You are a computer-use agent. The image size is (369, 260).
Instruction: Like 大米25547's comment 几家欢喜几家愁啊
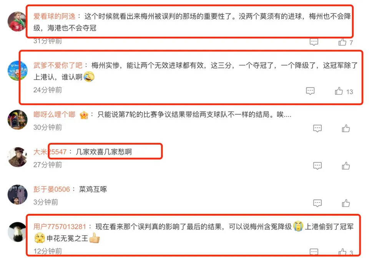(346, 166)
